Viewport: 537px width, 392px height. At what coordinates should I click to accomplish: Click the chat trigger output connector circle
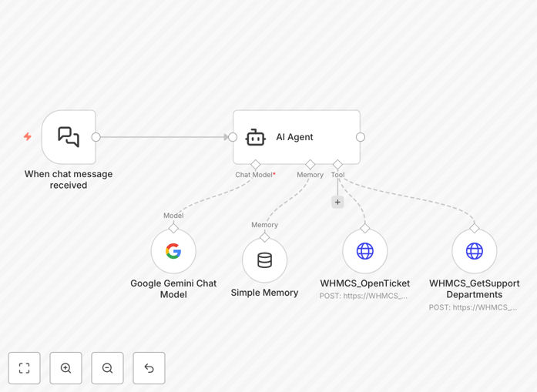pyautogui.click(x=96, y=137)
